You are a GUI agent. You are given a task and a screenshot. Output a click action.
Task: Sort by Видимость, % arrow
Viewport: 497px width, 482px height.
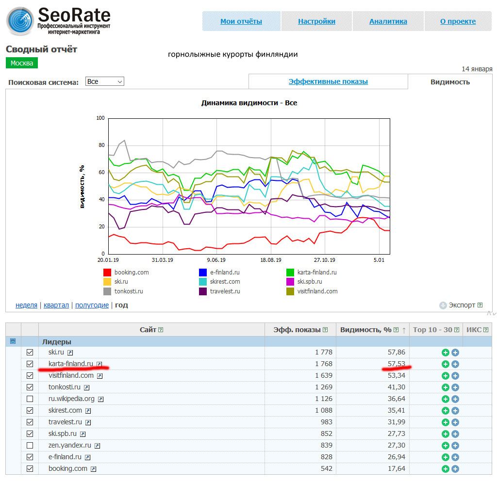pos(404,330)
